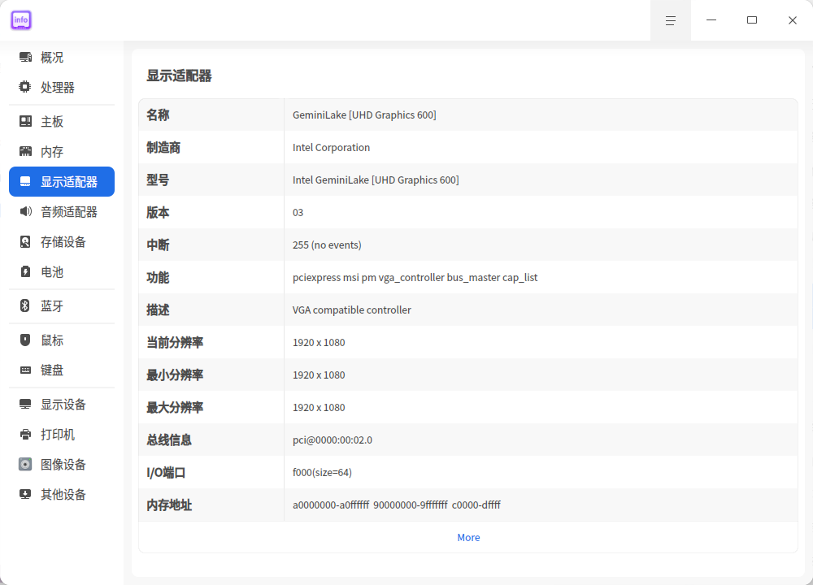Click the motherboard (主板) icon
The width and height of the screenshot is (813, 585).
(x=25, y=121)
